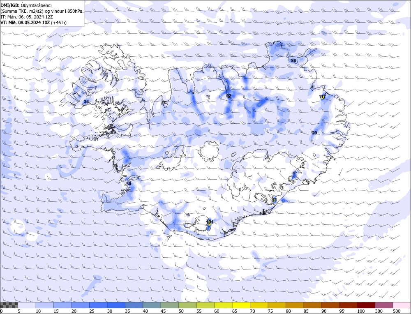Click the map value label 26
Viewport: 411px width, 314px height.
293,60
